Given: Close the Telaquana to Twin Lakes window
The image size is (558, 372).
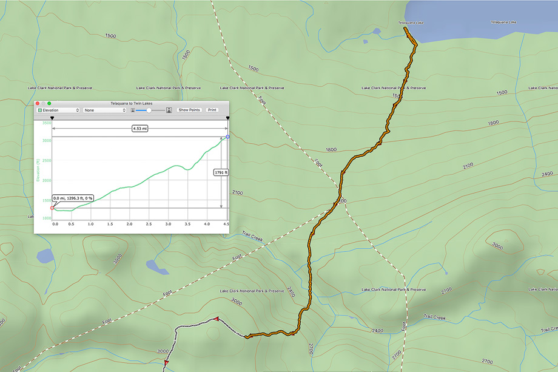Looking at the screenshot, I should 38,103.
